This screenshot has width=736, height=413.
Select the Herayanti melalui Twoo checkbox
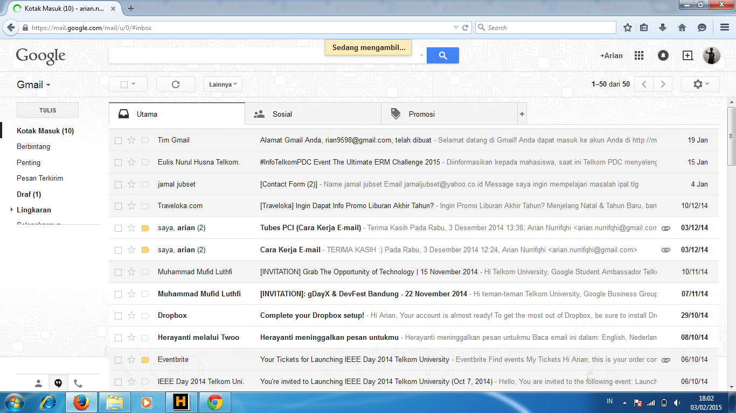click(x=118, y=338)
